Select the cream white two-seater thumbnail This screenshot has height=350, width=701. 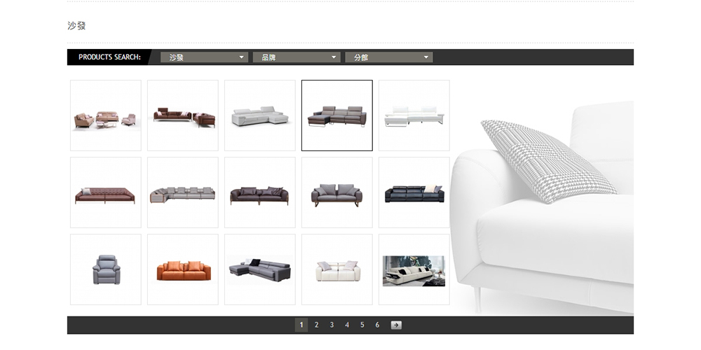click(x=337, y=269)
